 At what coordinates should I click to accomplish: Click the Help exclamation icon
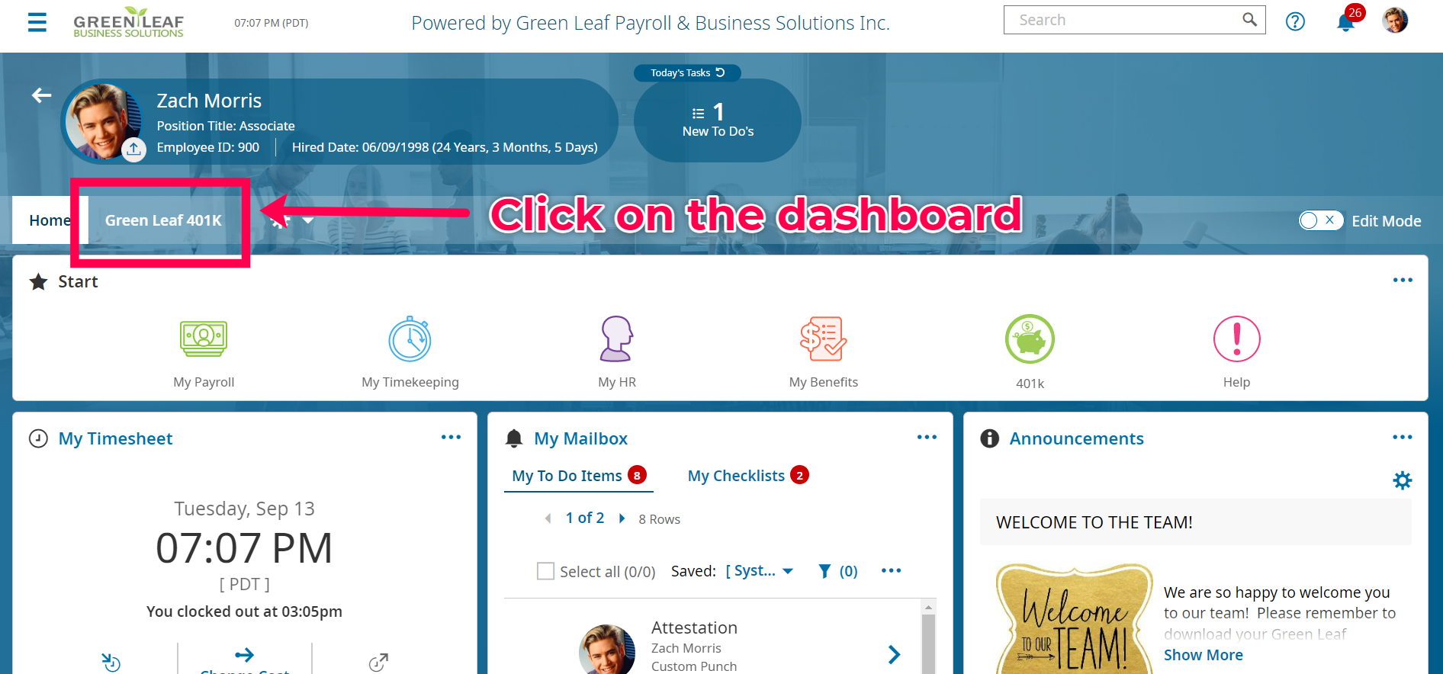pos(1236,339)
